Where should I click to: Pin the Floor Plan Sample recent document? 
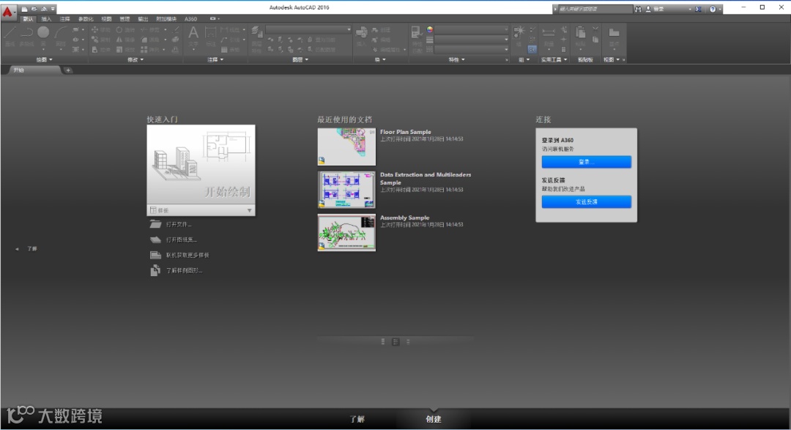372,132
